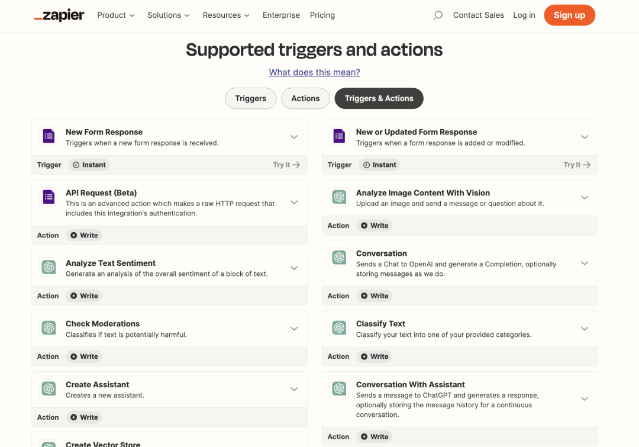639x447 pixels.
Task: Click 'Supported triggers and actions' heading
Action: click(314, 50)
